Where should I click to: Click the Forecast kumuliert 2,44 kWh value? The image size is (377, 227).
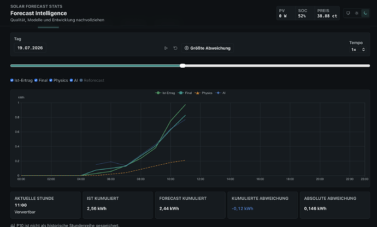(x=169, y=208)
